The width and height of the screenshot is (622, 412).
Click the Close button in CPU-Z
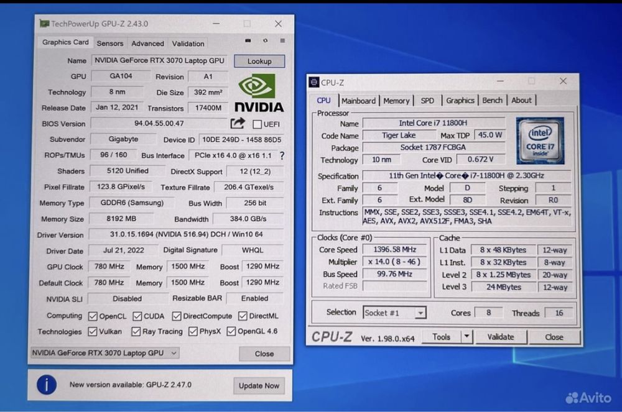click(554, 337)
